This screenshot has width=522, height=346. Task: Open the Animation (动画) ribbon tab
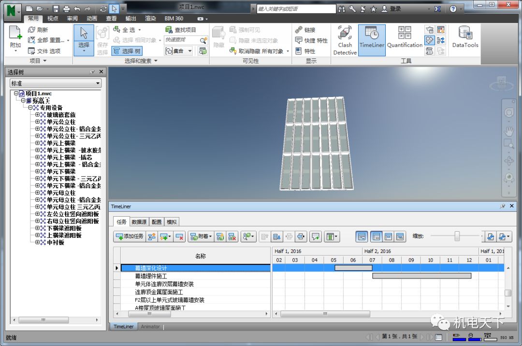[91, 19]
